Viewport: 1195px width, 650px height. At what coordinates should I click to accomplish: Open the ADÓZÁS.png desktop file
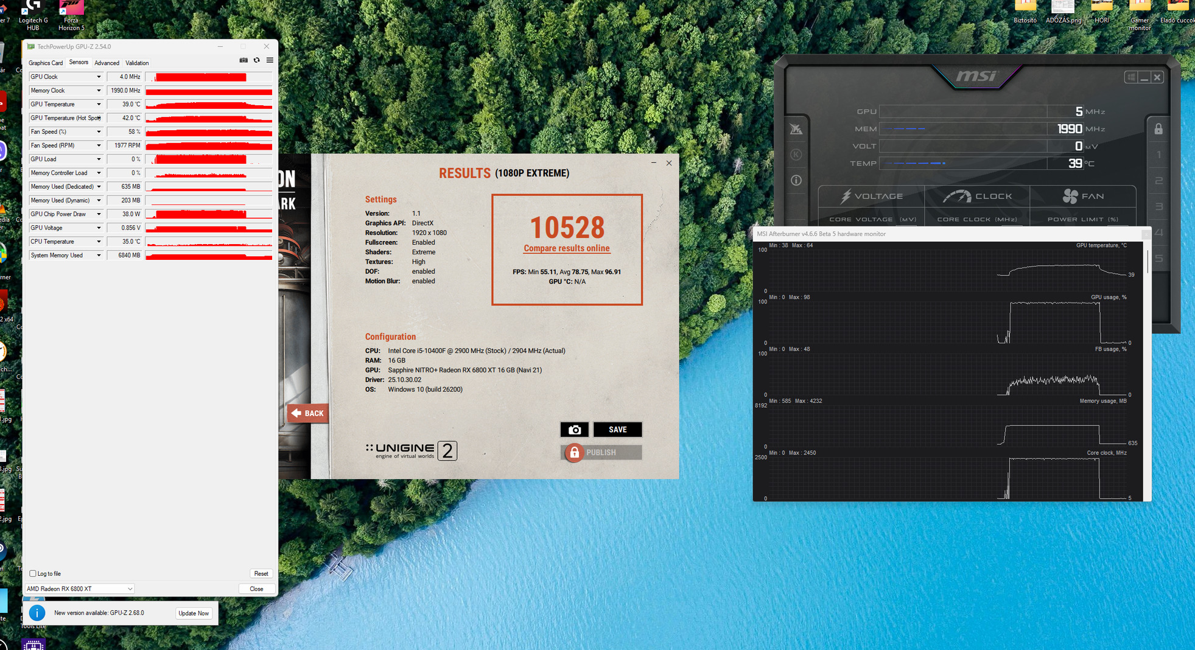coord(1064,12)
